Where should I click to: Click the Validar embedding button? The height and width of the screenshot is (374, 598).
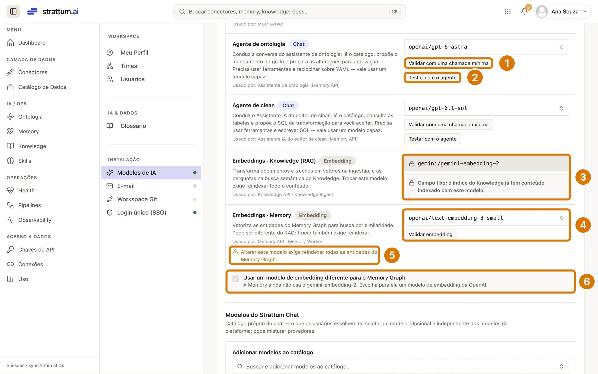(430, 234)
